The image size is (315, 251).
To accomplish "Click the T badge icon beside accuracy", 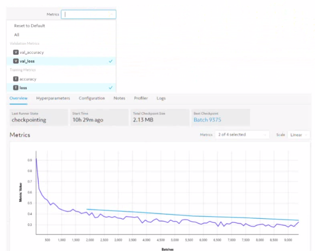I will [x=16, y=79].
